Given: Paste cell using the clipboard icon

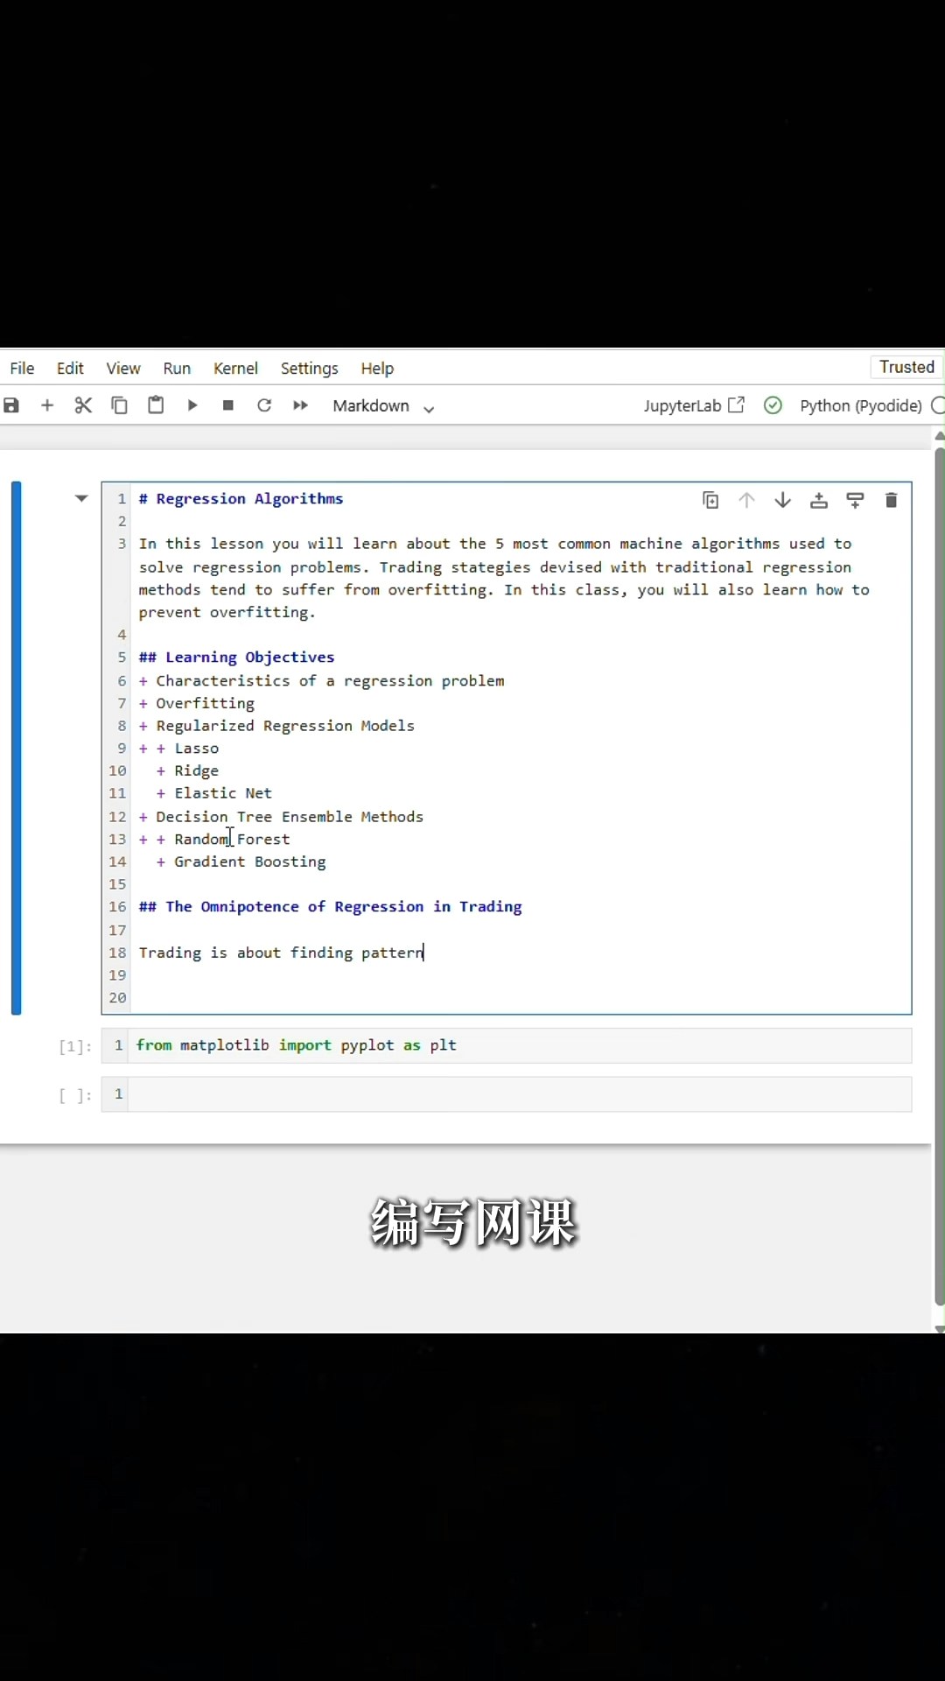Looking at the screenshot, I should [x=156, y=405].
